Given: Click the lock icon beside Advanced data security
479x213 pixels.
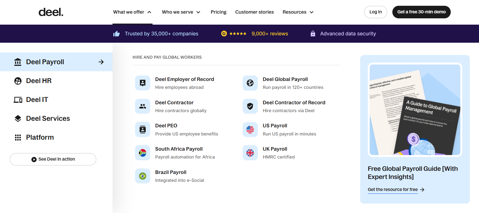Looking at the screenshot, I should click(313, 34).
